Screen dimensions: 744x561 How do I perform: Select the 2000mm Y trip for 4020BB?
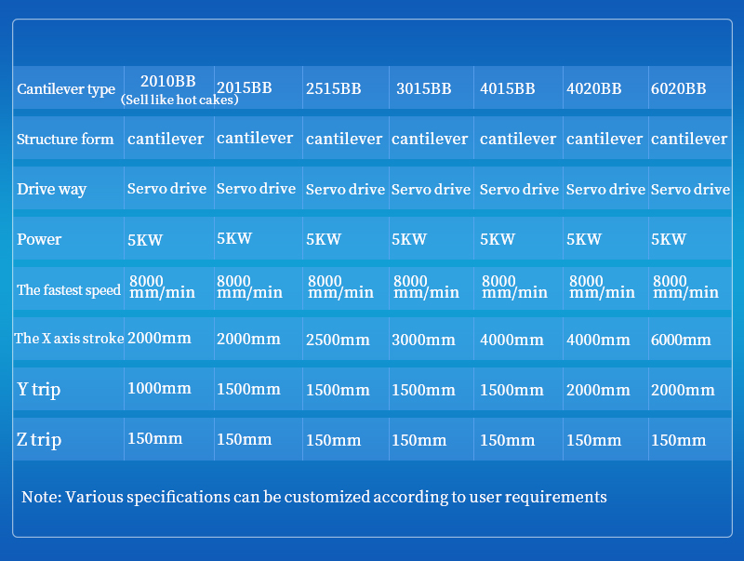(x=598, y=390)
